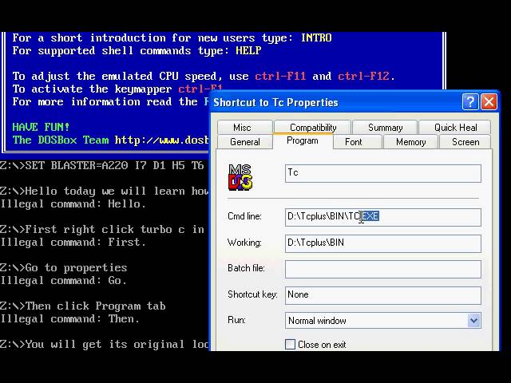Open the Memory tab
Viewport: 511px width, 383px height.
(x=410, y=142)
